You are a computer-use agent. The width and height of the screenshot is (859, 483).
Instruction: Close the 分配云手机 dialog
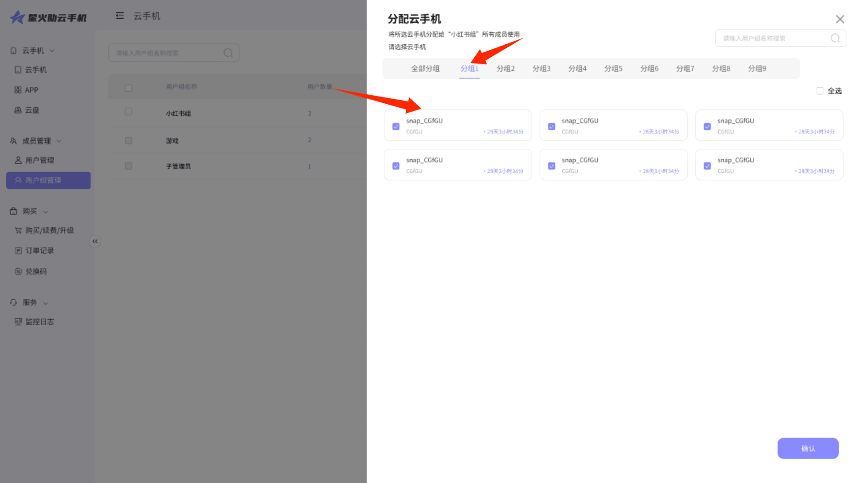(840, 19)
